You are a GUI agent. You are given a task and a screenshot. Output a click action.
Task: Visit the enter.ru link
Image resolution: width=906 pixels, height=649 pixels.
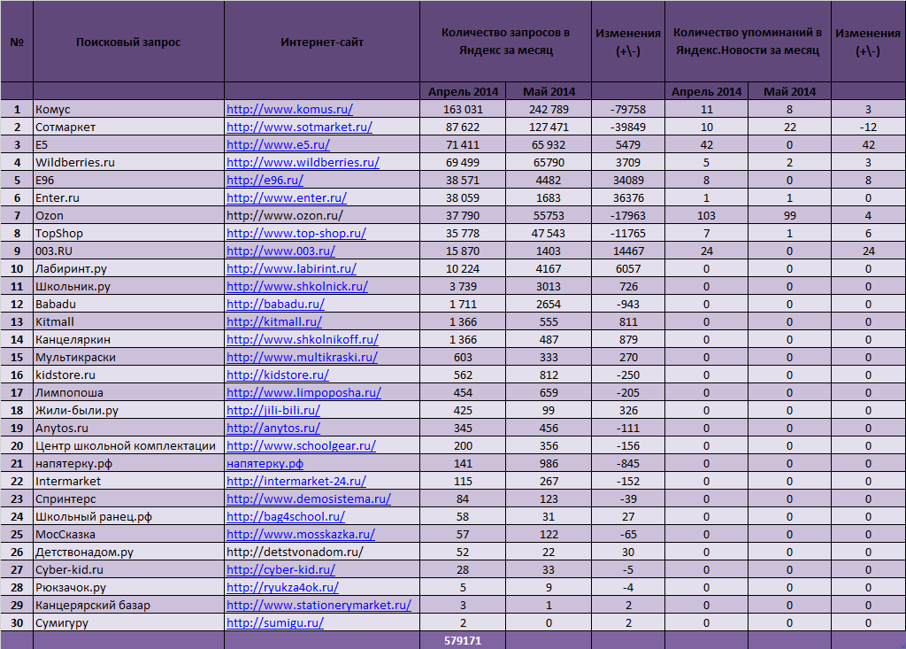pos(287,197)
